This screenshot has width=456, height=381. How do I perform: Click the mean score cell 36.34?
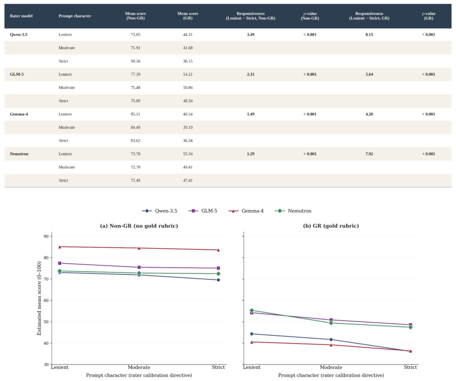pyautogui.click(x=188, y=141)
